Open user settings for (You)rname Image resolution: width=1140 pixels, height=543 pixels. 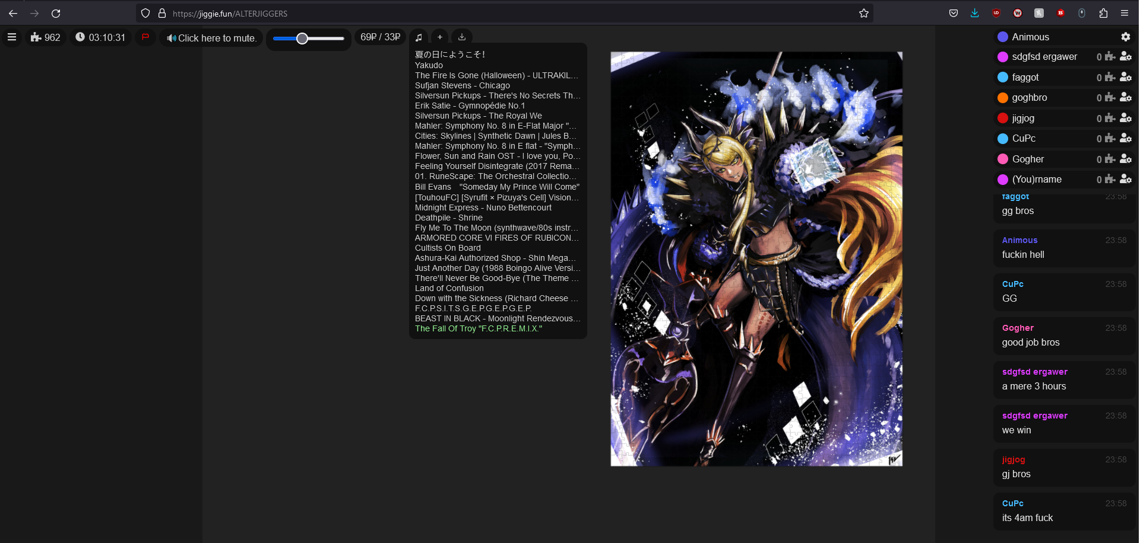coord(1126,180)
